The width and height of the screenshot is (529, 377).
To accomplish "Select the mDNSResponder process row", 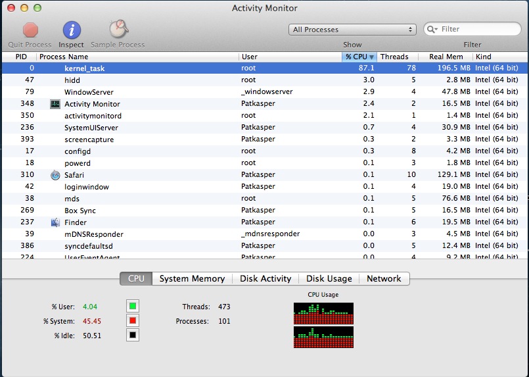I will [x=264, y=234].
